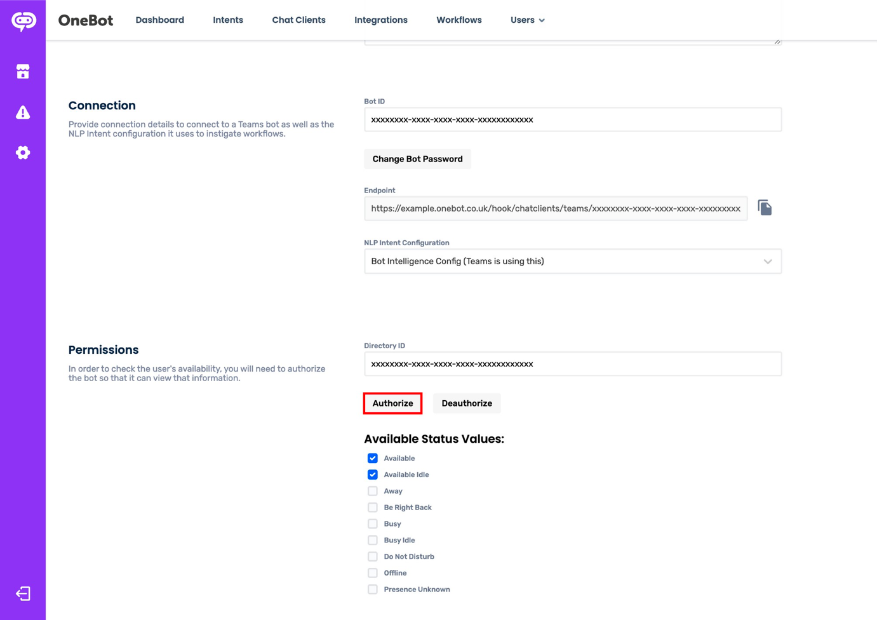Screen dimensions: 877x620
Task: Click the Available Status Values heading
Action: pyautogui.click(x=434, y=439)
